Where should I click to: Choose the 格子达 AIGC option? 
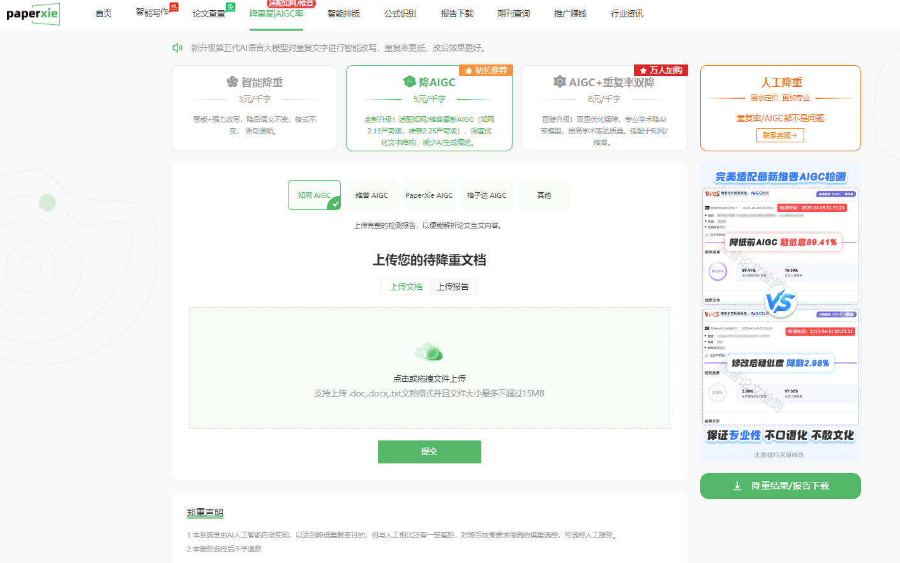tap(486, 195)
